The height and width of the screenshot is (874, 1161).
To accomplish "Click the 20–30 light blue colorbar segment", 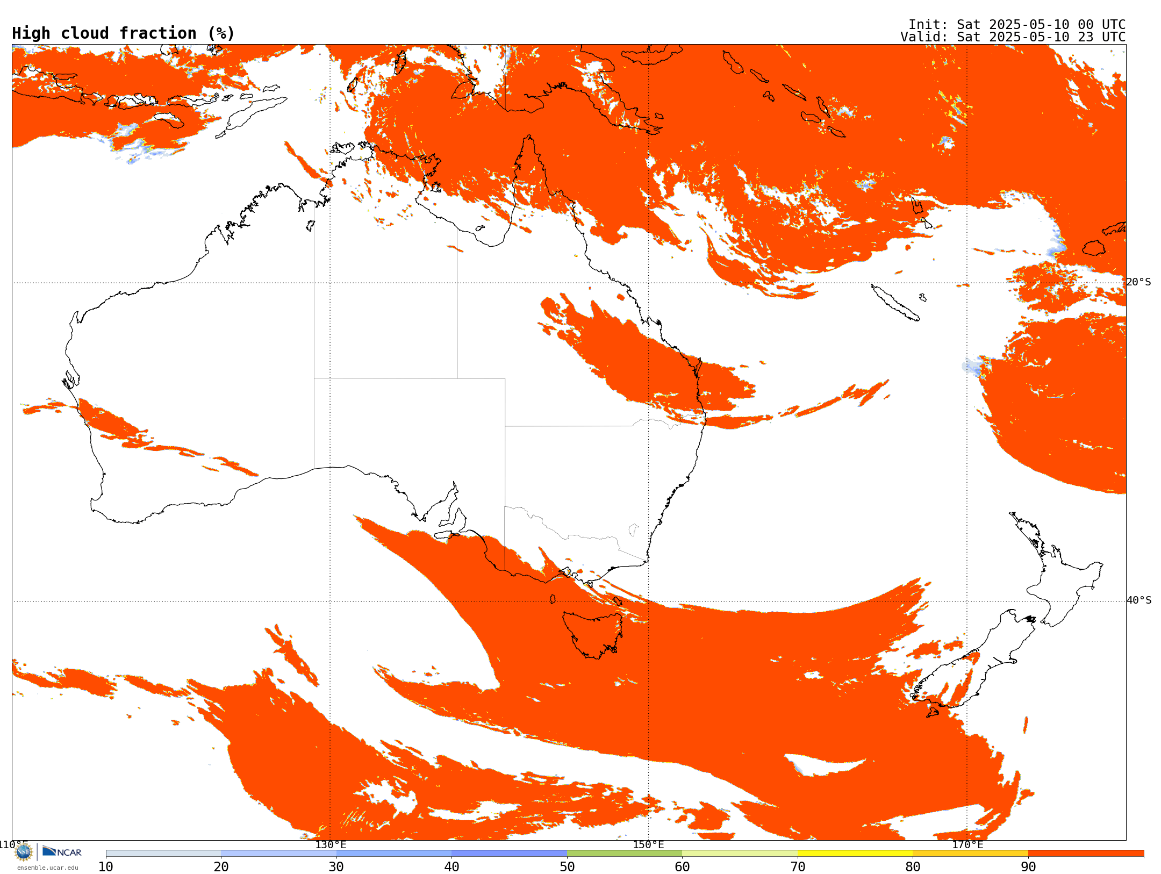I will 278,854.
